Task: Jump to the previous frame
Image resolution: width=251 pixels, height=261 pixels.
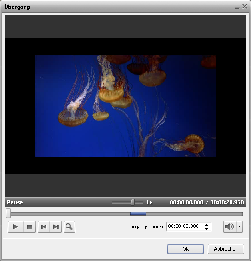Action: point(44,227)
